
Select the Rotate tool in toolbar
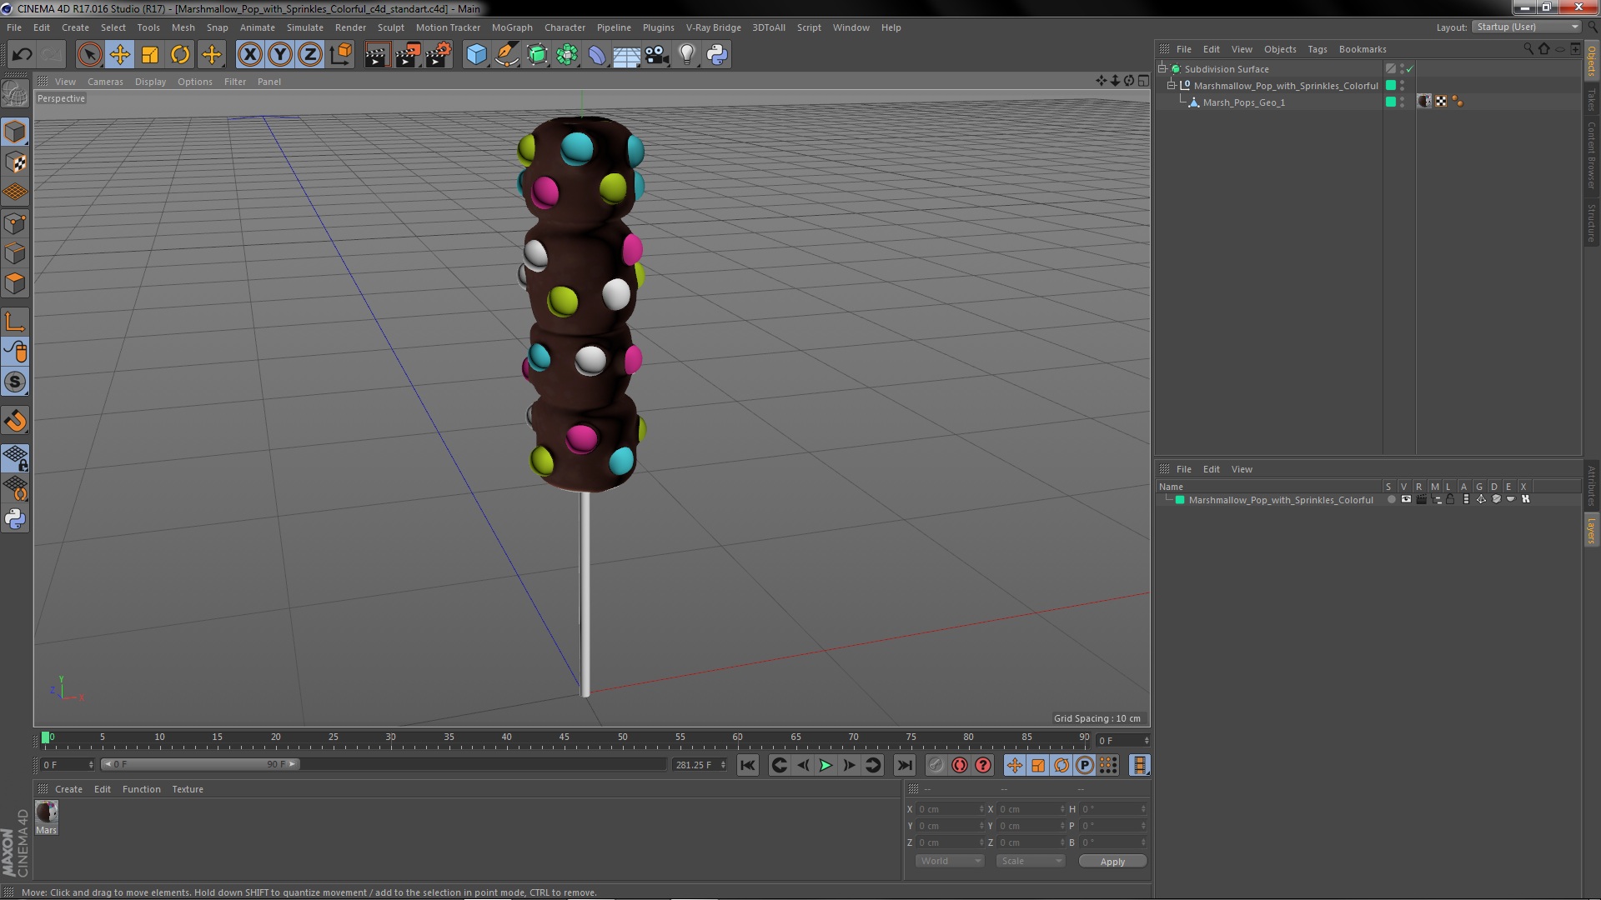[180, 55]
